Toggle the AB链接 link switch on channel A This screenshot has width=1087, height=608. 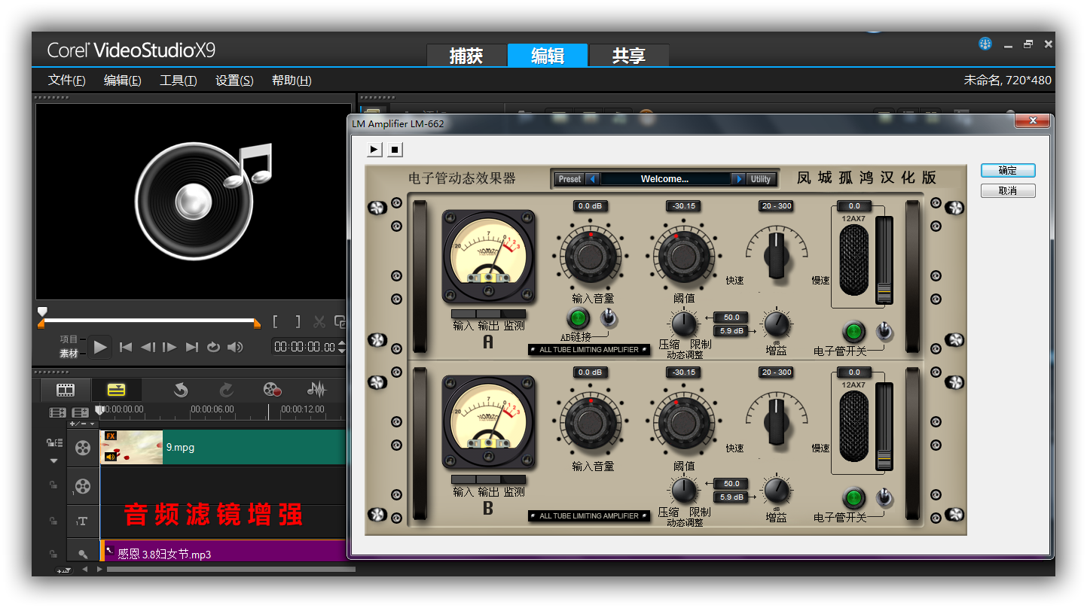(609, 319)
